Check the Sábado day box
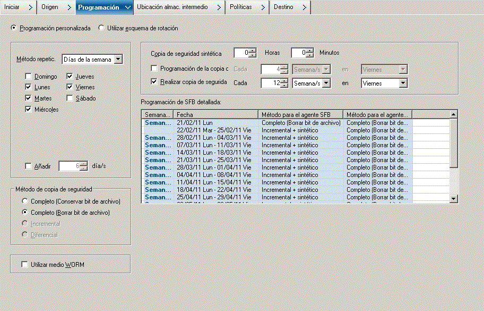This screenshot has width=484, height=311. 71,98
